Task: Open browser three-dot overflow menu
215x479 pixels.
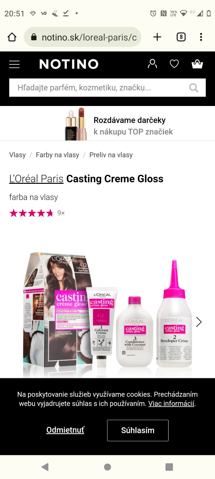Action: tap(201, 37)
